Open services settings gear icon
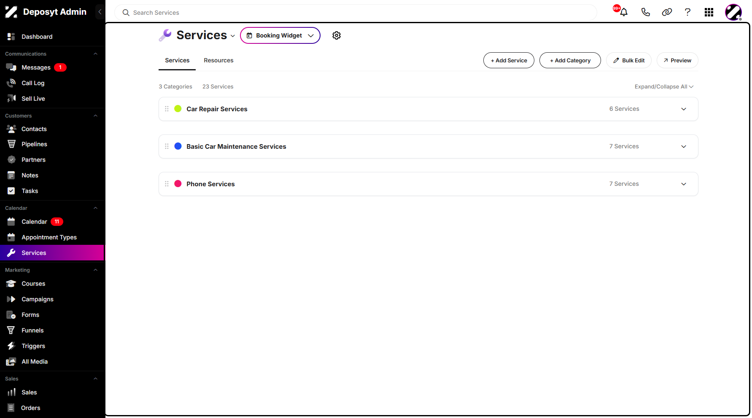The width and height of the screenshot is (752, 418). [337, 35]
